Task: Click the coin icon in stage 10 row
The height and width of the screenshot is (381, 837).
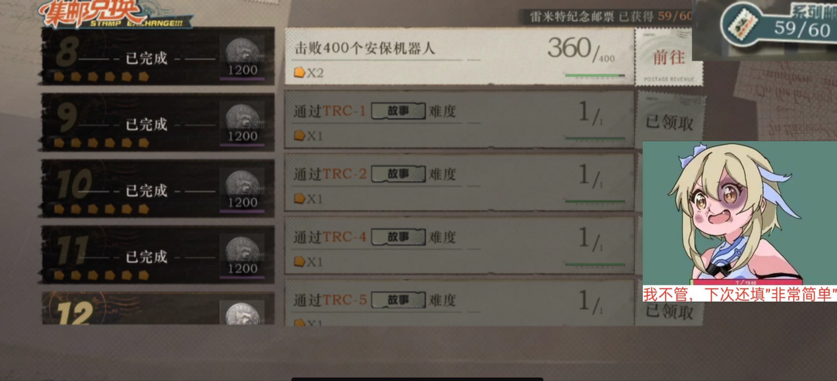Action: coord(242,185)
